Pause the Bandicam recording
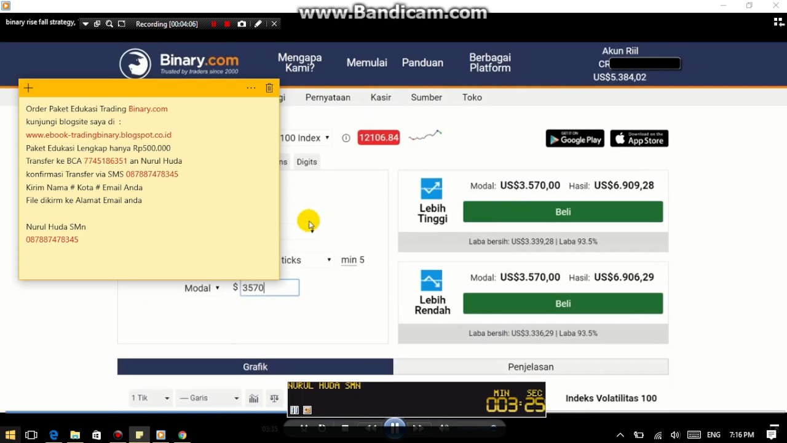 (x=213, y=24)
